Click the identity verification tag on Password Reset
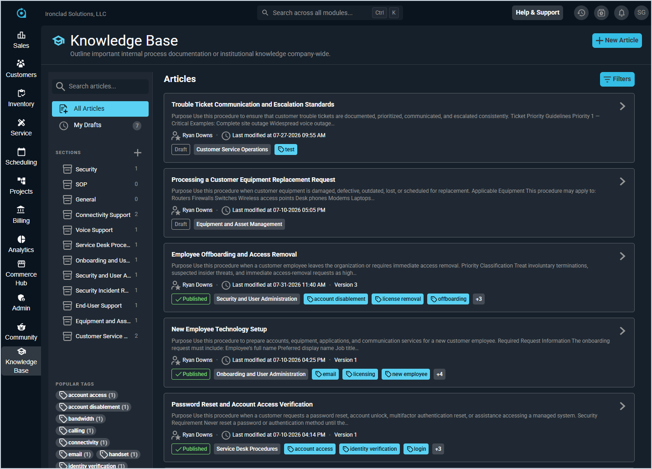 pyautogui.click(x=369, y=449)
